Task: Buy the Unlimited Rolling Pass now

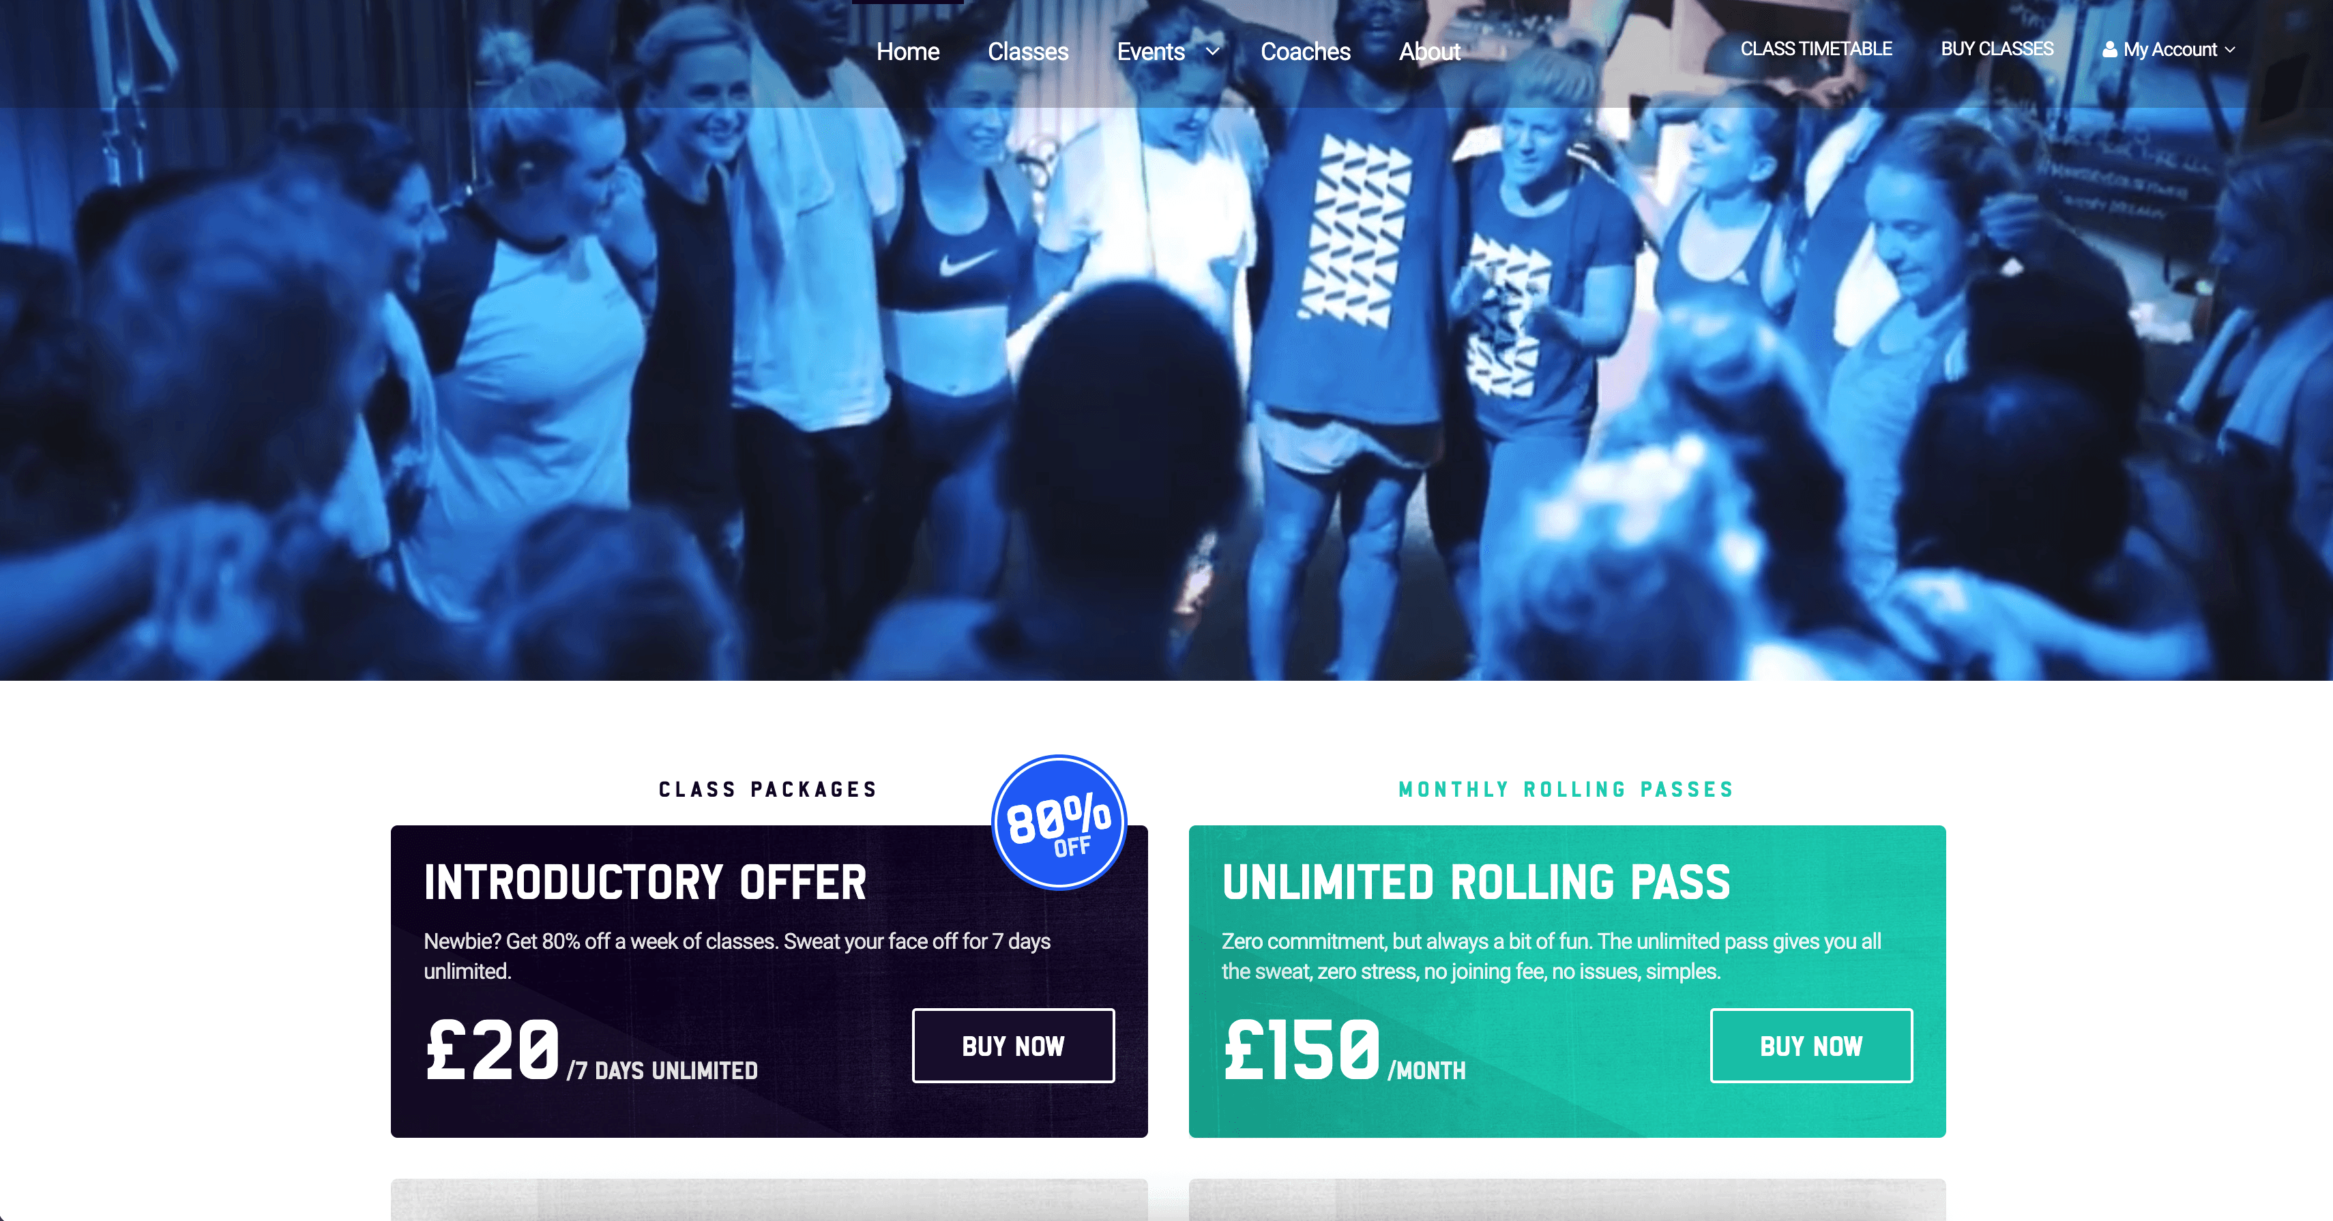Action: tap(1811, 1045)
